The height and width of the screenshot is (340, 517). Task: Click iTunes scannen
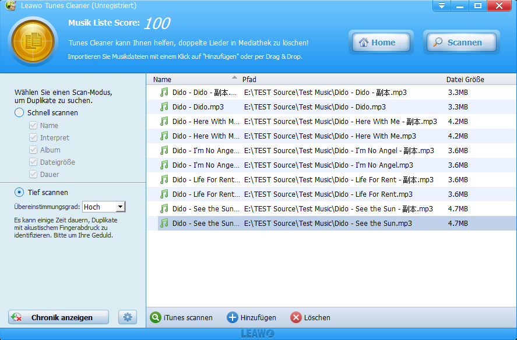[x=181, y=318]
